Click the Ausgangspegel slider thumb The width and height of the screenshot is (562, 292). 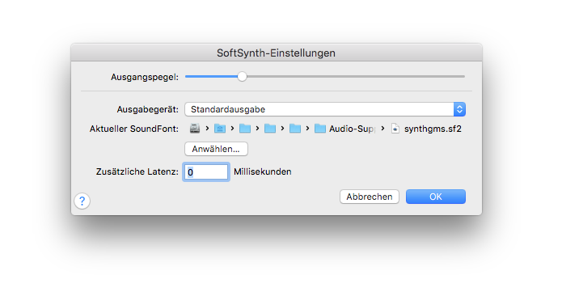coord(242,76)
